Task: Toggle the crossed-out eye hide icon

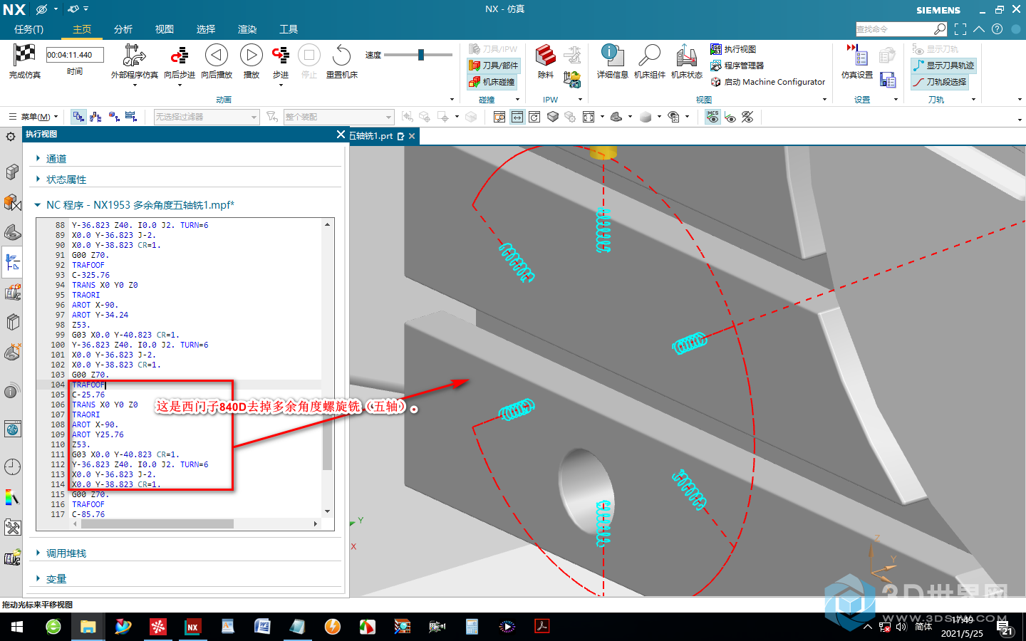Action: pyautogui.click(x=747, y=117)
